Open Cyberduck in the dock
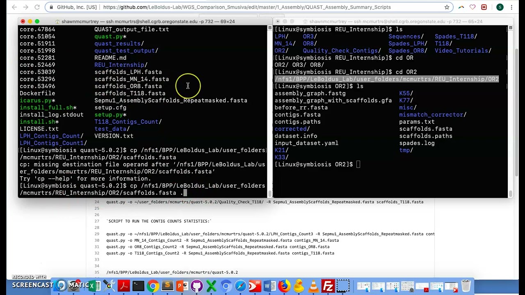The image size is (525, 295). click(299, 286)
